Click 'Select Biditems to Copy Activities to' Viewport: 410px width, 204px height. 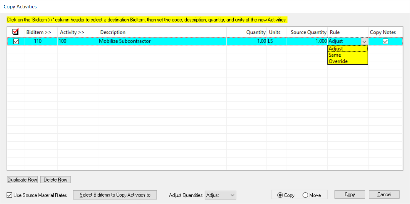pyautogui.click(x=115, y=195)
